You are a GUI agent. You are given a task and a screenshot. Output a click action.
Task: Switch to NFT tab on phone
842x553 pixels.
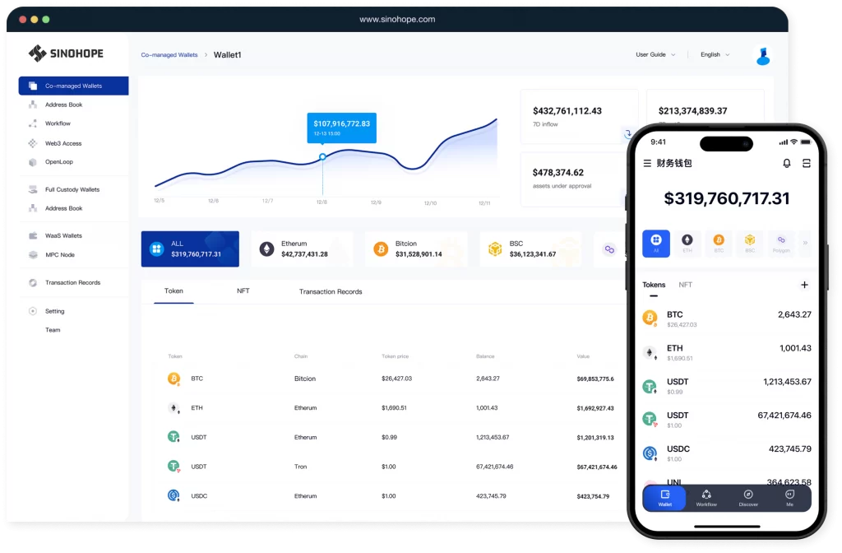click(x=685, y=285)
